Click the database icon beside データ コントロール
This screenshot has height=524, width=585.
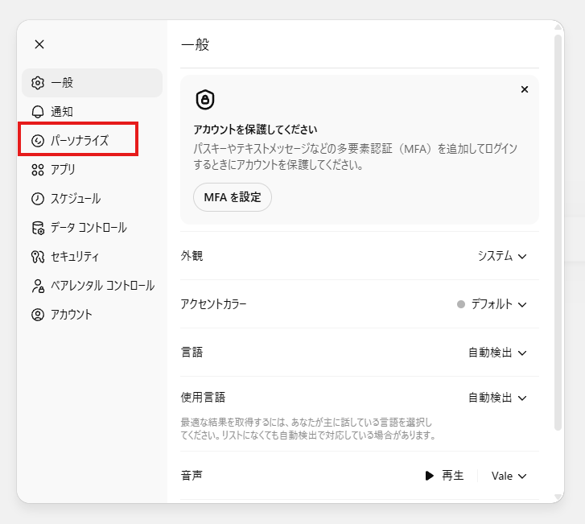tap(38, 228)
